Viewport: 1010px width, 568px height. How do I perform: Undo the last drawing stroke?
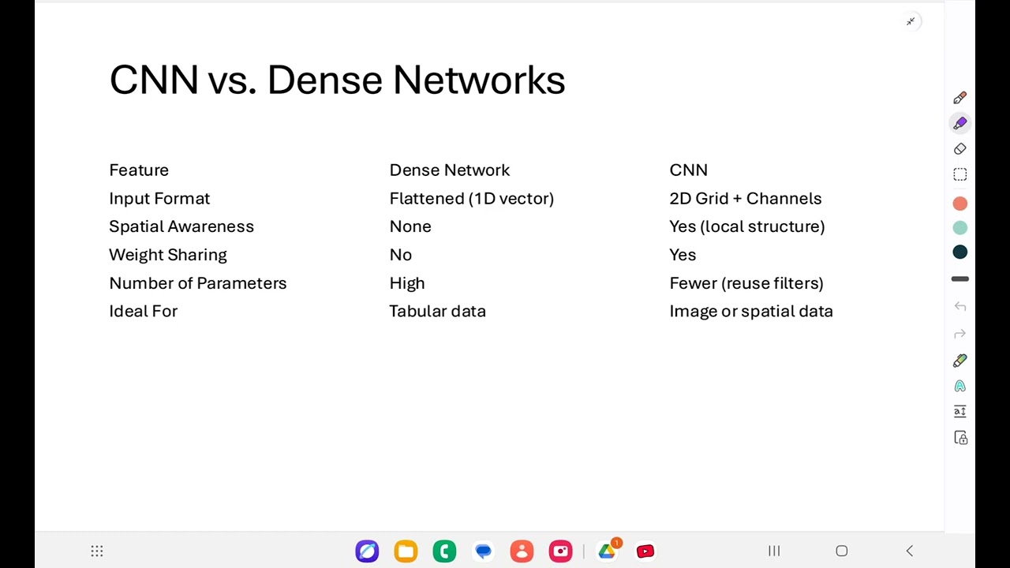(959, 306)
